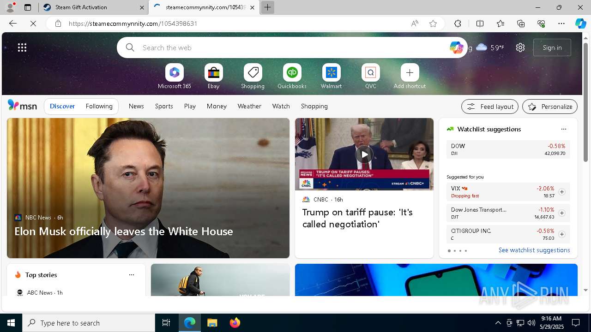Open the Watch menu item
The width and height of the screenshot is (591, 332).
[x=281, y=106]
